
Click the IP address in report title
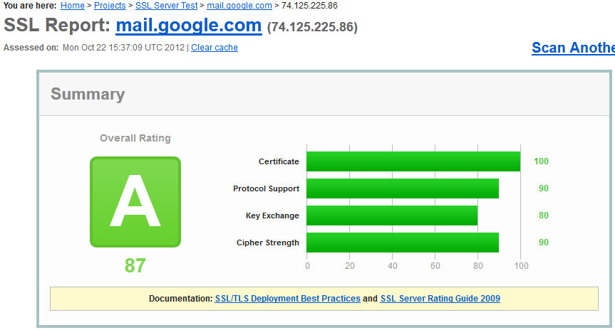(x=312, y=28)
